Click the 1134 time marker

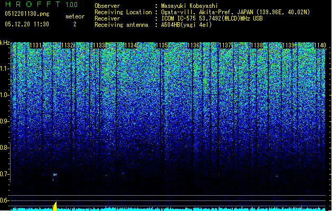(131, 45)
